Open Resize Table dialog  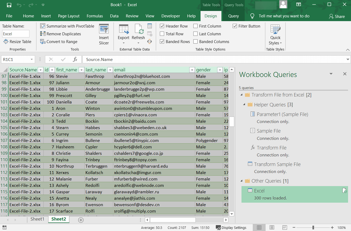[17, 41]
